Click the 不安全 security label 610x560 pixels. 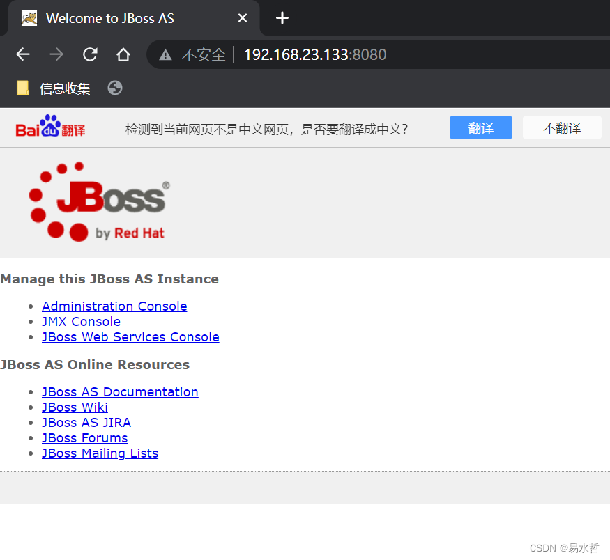[204, 55]
